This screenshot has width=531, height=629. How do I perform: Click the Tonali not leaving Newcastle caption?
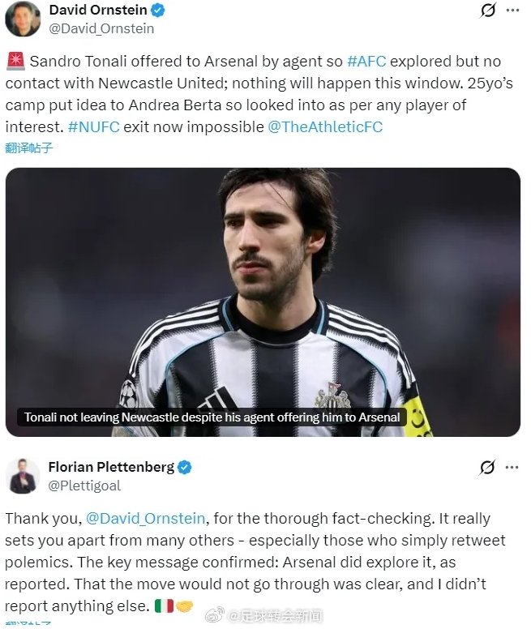(x=212, y=417)
